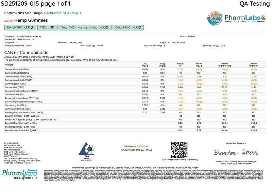The image size is (272, 194).
Task: Click the THCA LOQ value 0.389
Action: tap(163, 113)
